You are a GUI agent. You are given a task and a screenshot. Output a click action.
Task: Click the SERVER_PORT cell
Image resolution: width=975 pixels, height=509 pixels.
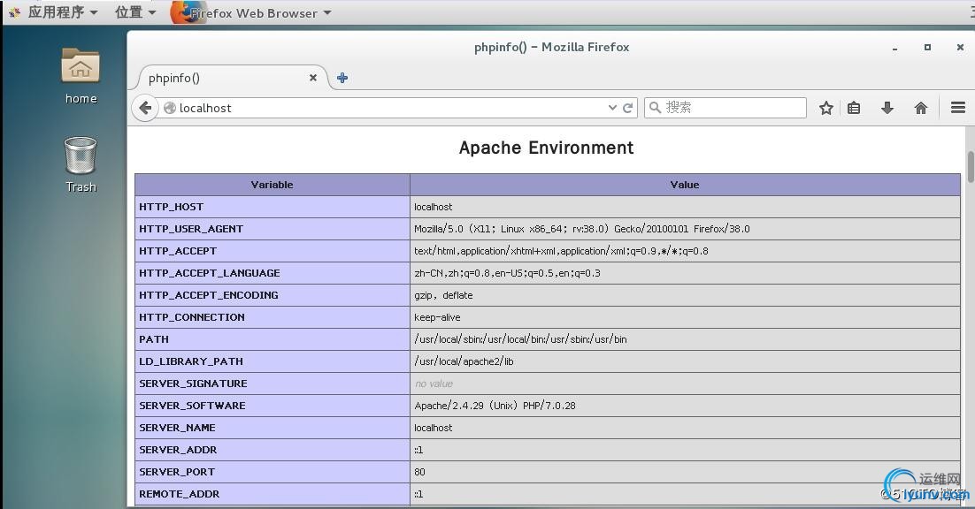pyautogui.click(x=273, y=472)
